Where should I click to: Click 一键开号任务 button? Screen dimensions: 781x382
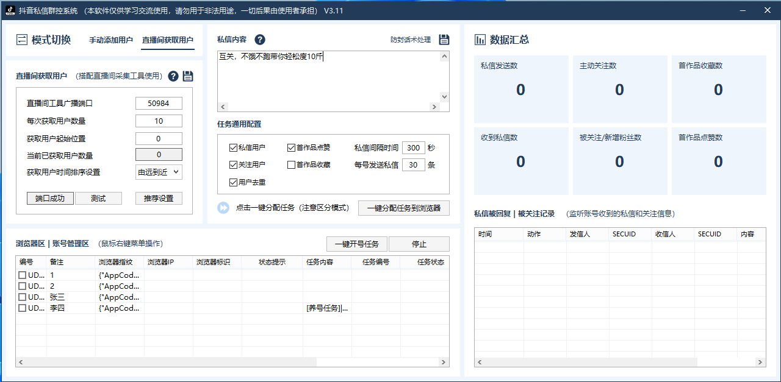pos(357,244)
